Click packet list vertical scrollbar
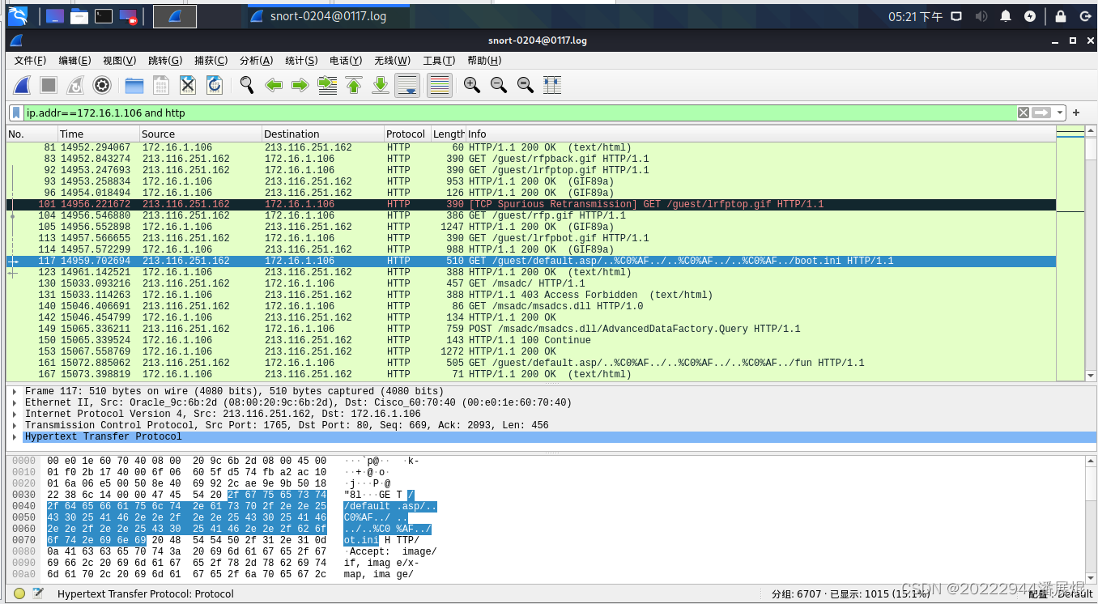The image size is (1098, 604). coord(1091,253)
